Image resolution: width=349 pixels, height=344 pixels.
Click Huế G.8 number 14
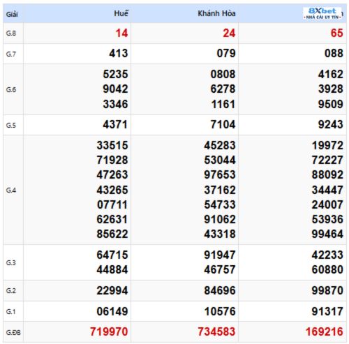[x=121, y=33]
